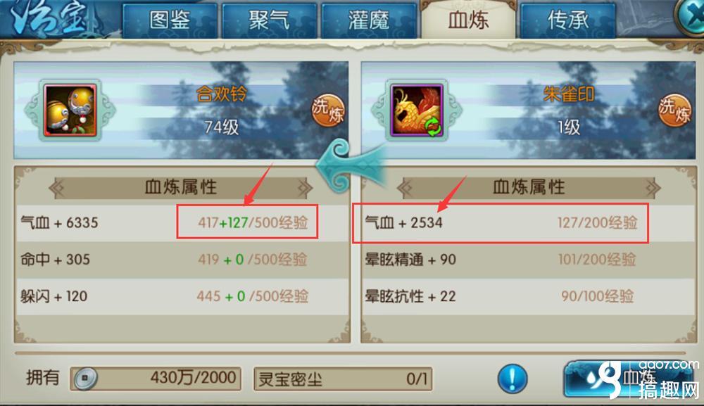The width and height of the screenshot is (704, 406).
Task: Select the 晕眩抗性 + 22 row
Action: pyautogui.click(x=529, y=296)
